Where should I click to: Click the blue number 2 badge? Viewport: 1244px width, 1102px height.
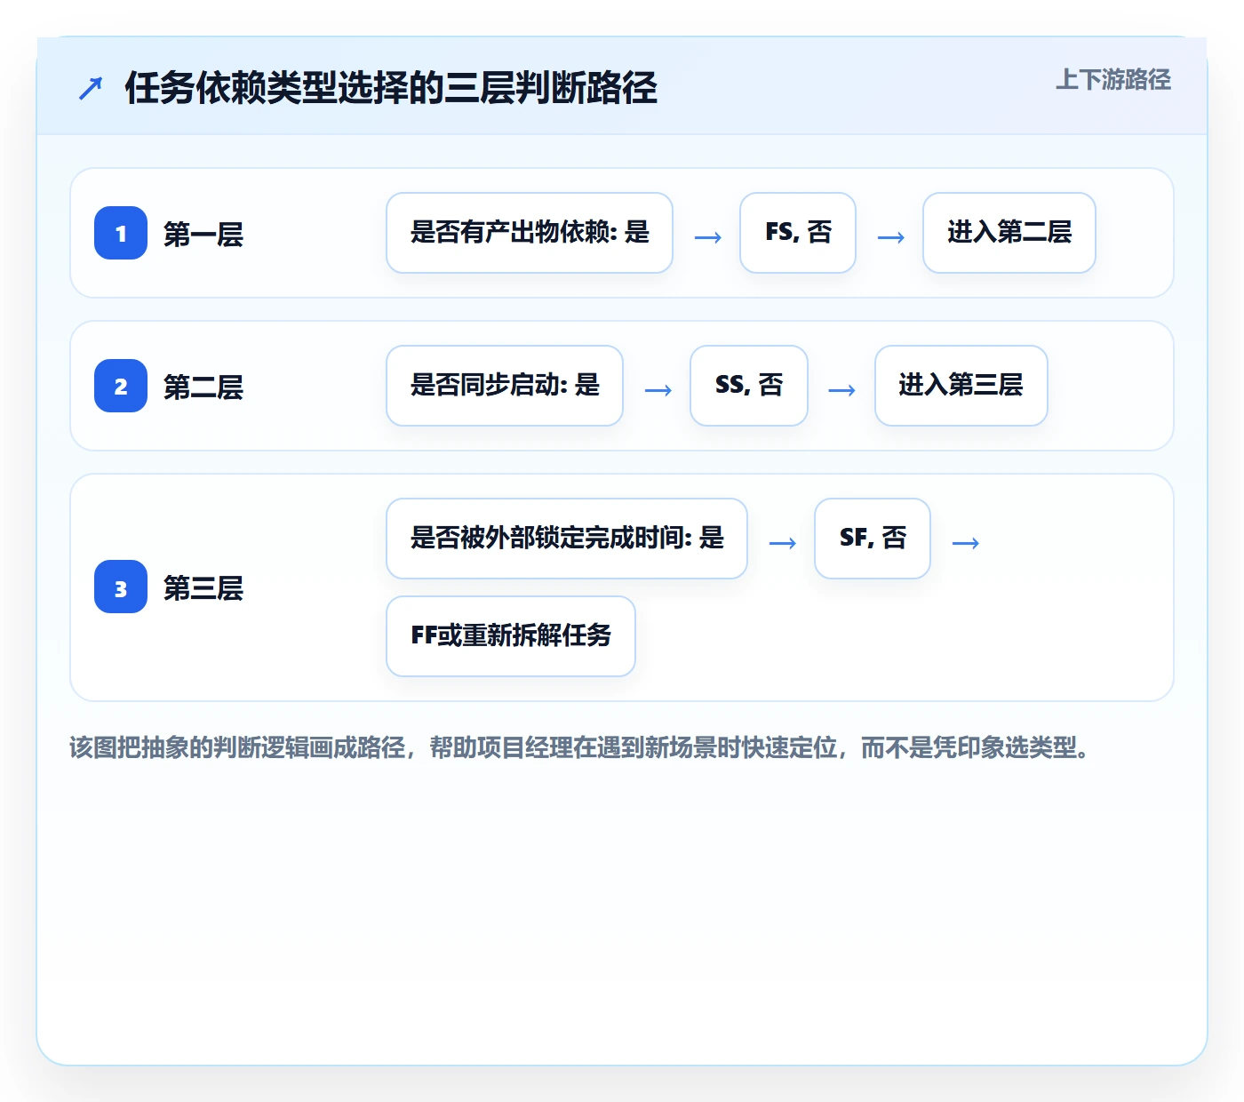[121, 386]
